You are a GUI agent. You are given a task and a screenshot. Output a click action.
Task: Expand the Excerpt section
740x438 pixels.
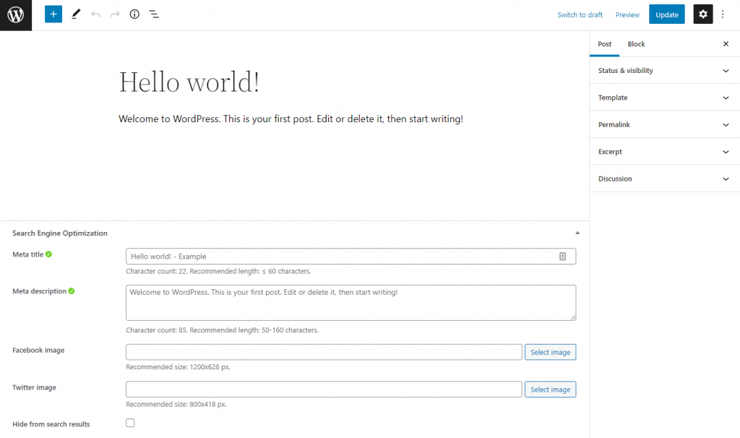pyautogui.click(x=665, y=152)
